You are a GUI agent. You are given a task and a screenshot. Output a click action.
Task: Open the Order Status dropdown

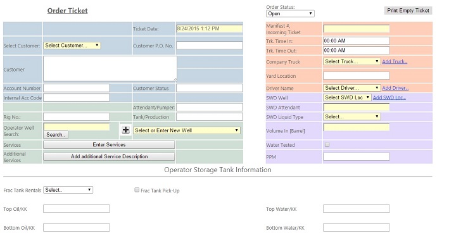(x=290, y=14)
